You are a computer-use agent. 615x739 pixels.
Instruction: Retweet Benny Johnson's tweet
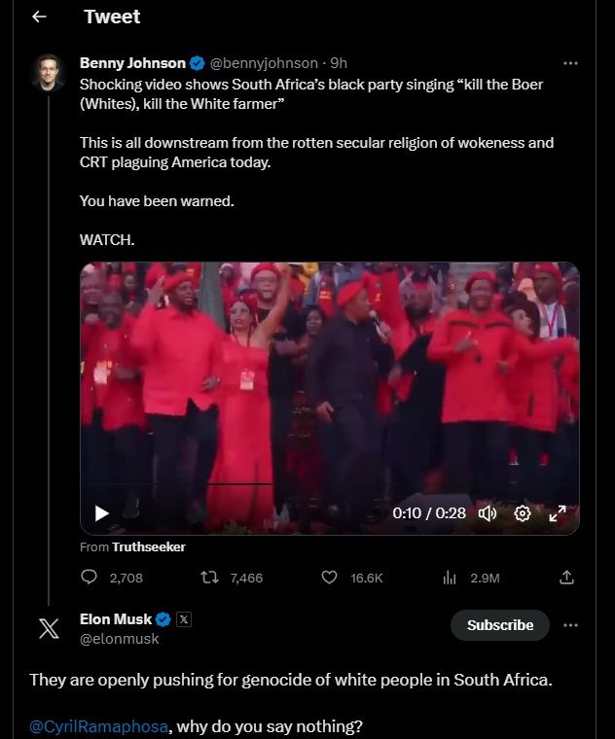coord(209,578)
